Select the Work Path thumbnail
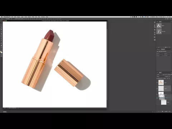 159,32
